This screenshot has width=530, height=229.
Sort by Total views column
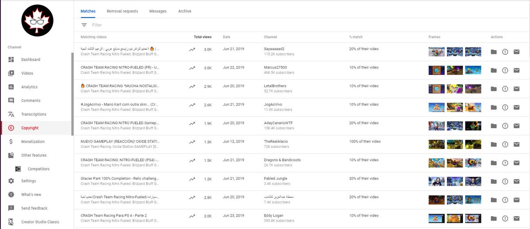click(203, 37)
